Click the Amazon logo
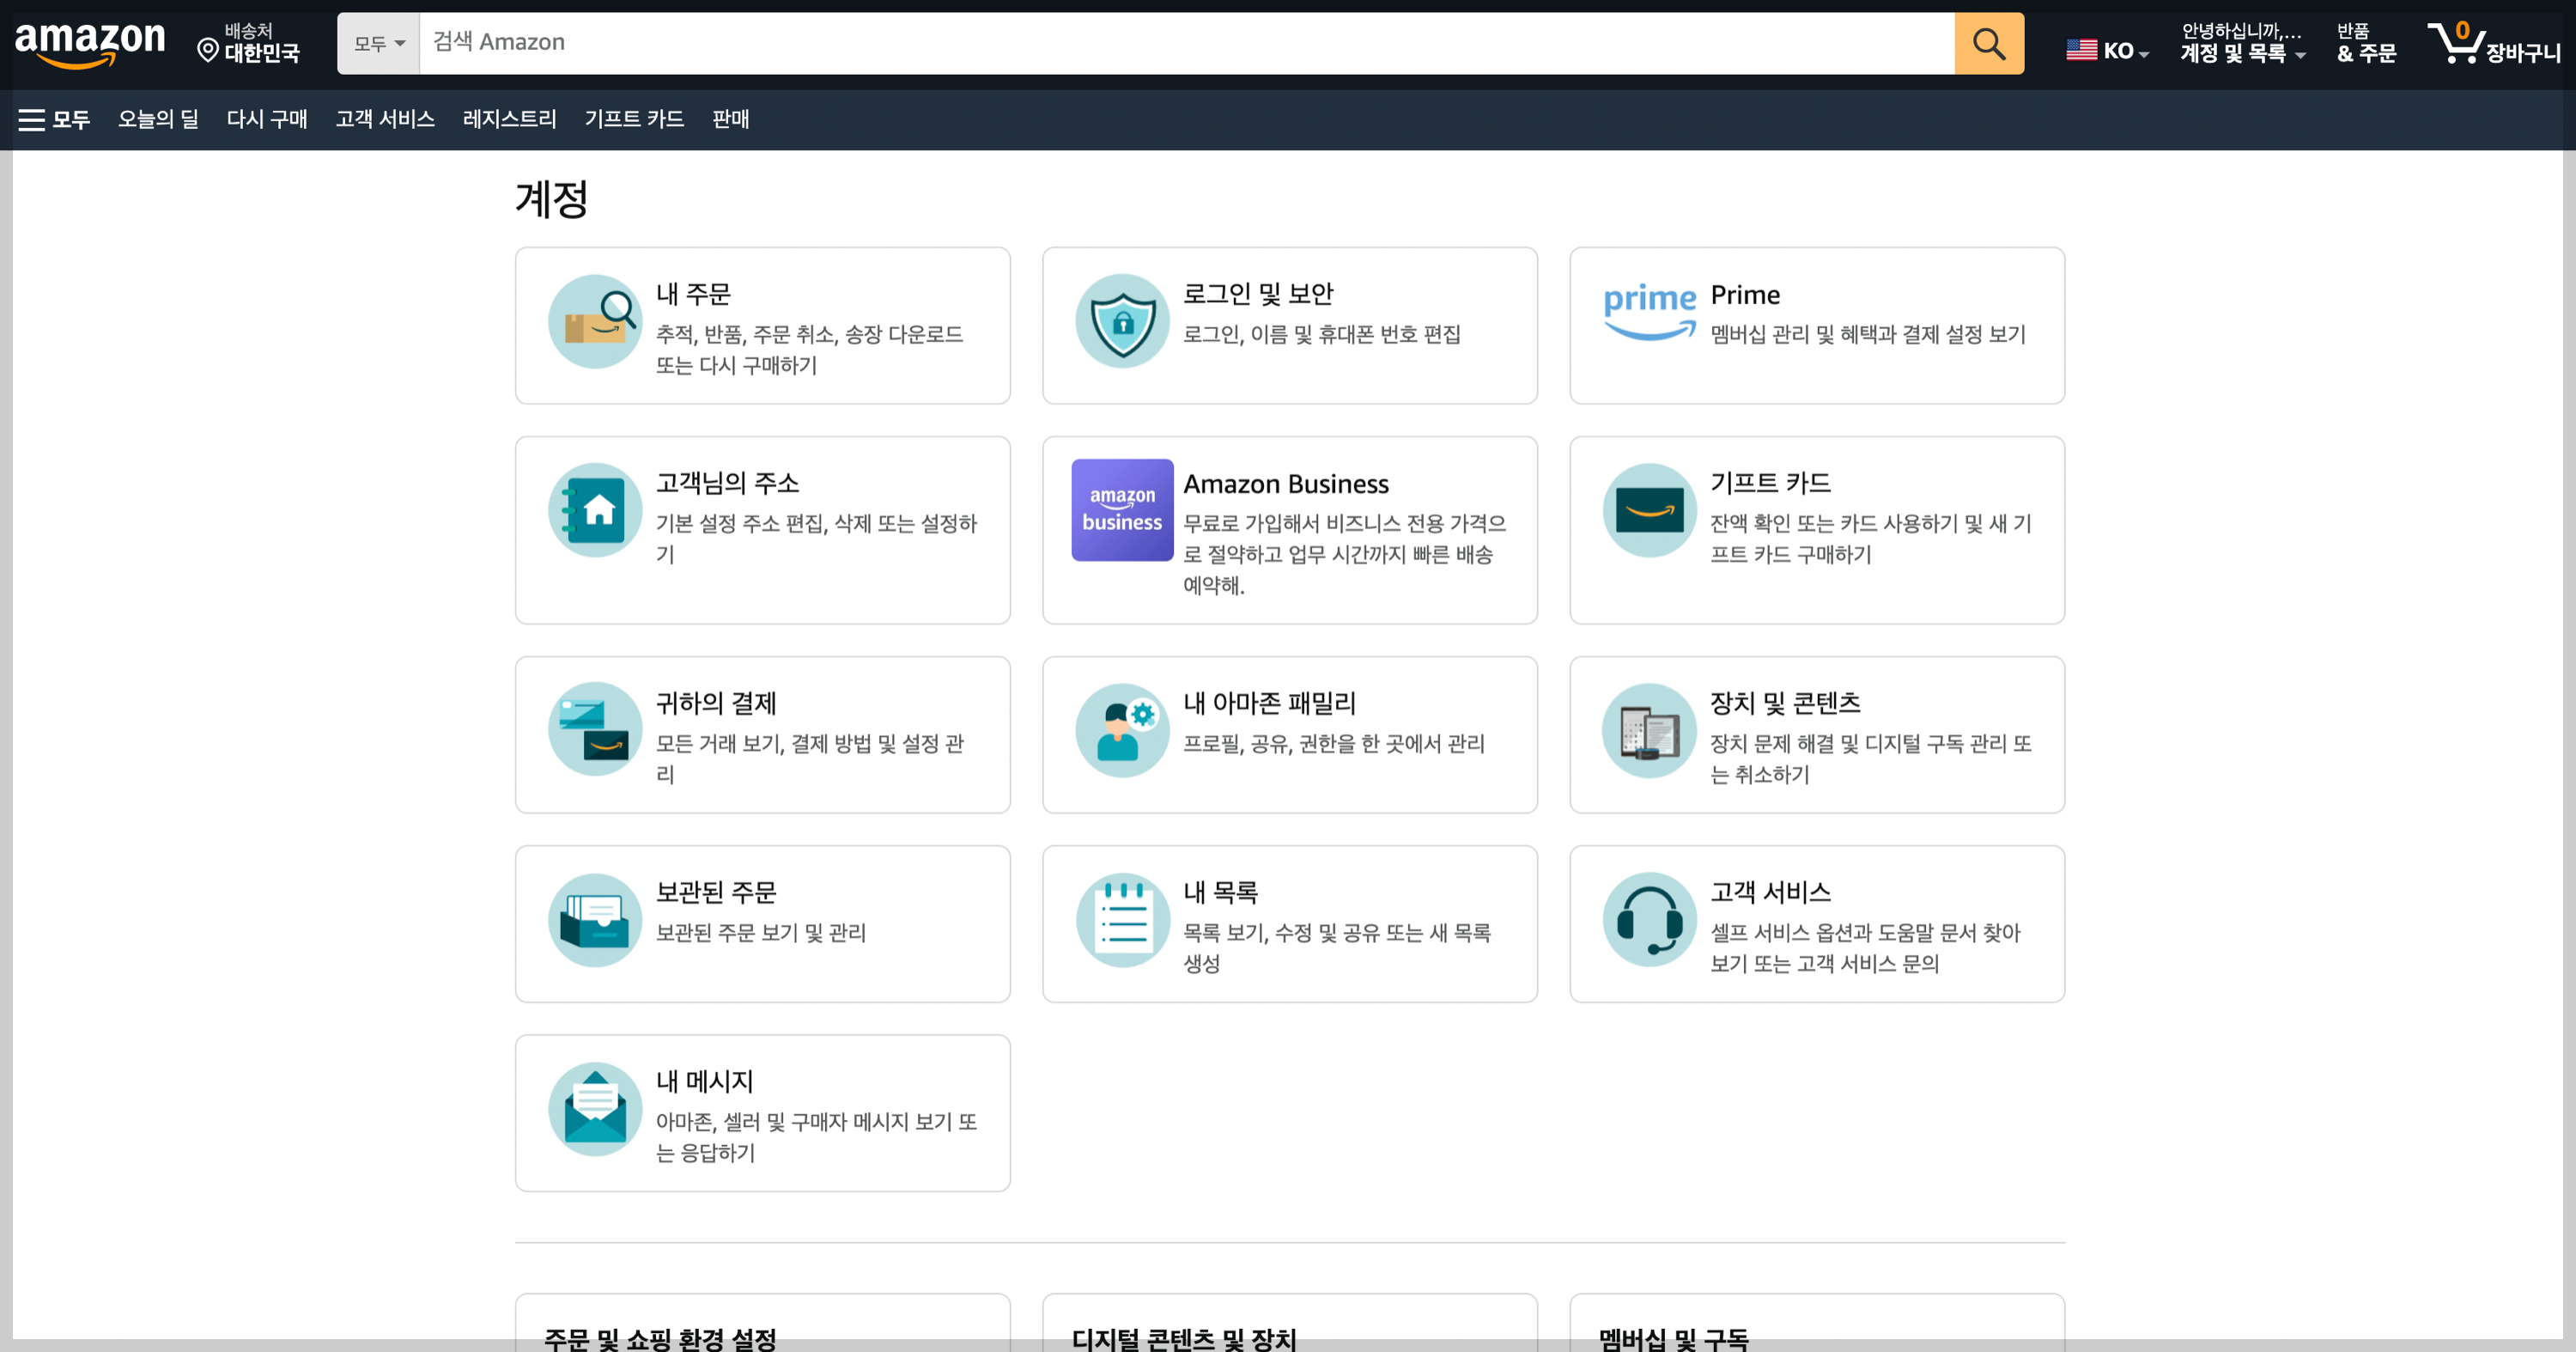The height and width of the screenshot is (1352, 2576). (90, 43)
